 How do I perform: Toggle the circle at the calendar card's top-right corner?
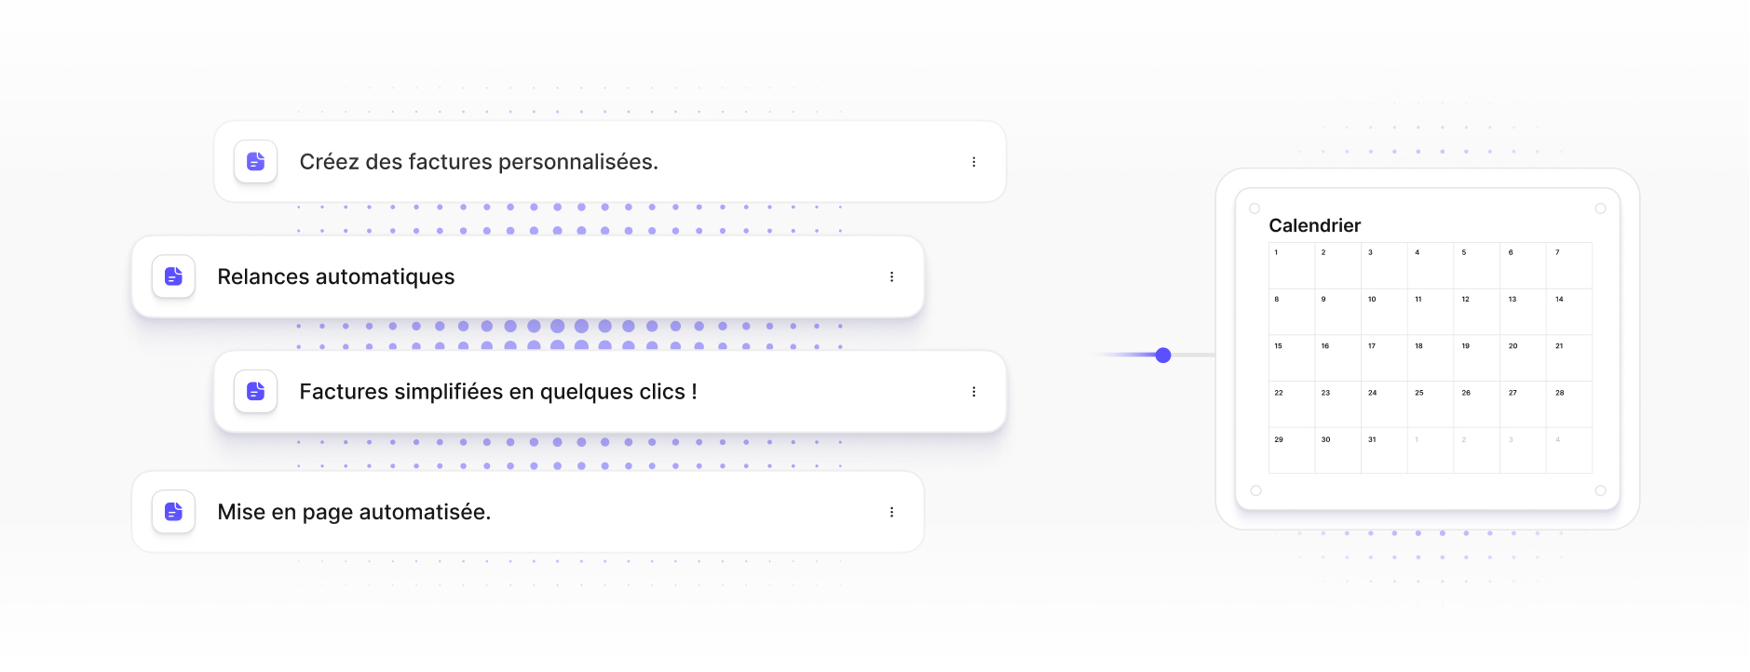tap(1600, 208)
